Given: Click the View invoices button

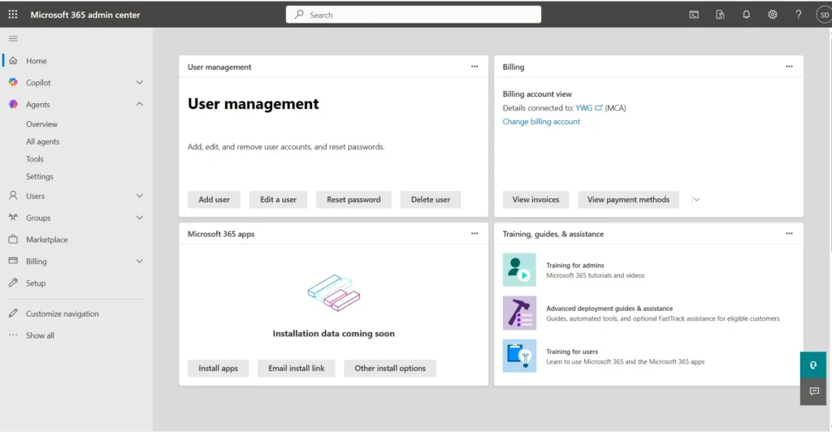Looking at the screenshot, I should (536, 200).
